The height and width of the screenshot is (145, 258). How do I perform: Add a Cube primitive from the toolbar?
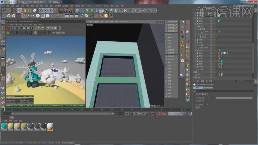click(x=77, y=11)
